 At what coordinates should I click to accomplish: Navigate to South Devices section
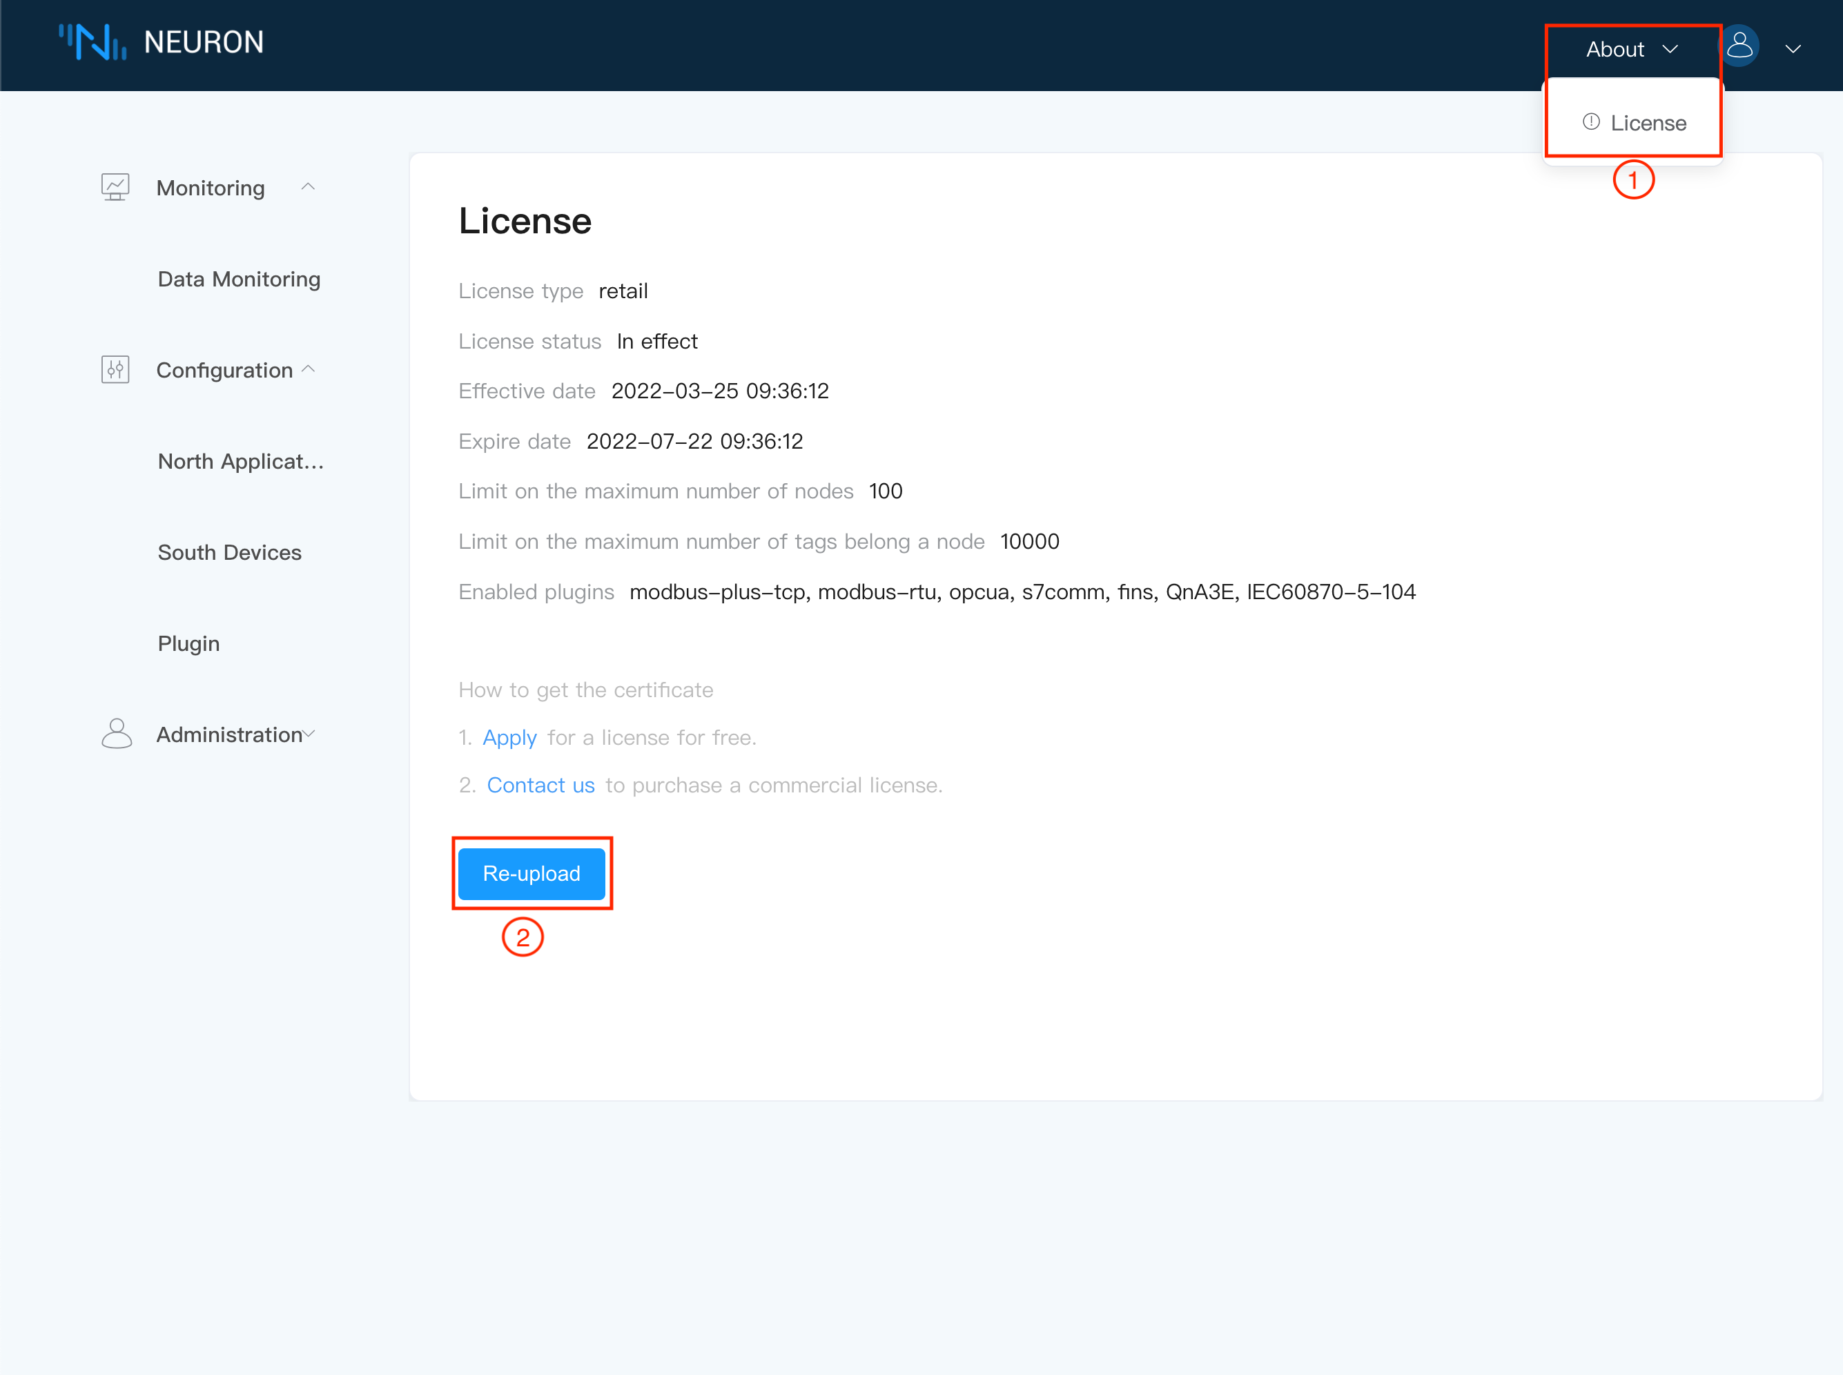click(230, 552)
